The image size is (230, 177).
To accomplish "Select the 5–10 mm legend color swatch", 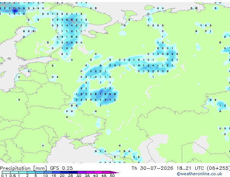I will [40, 172].
